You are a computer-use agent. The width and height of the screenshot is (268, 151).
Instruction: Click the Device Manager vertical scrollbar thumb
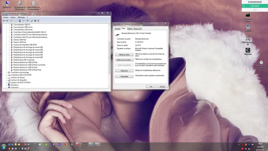tap(109, 57)
